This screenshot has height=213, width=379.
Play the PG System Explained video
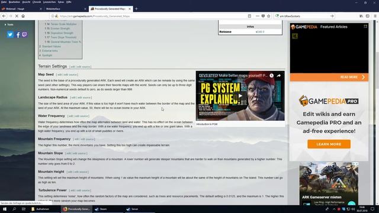(240, 96)
